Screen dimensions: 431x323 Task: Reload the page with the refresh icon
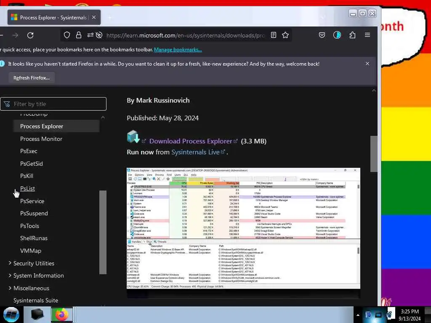coord(30,35)
